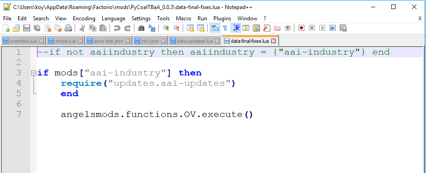
Task: Click the Print toolbar icon
Action: point(68,28)
